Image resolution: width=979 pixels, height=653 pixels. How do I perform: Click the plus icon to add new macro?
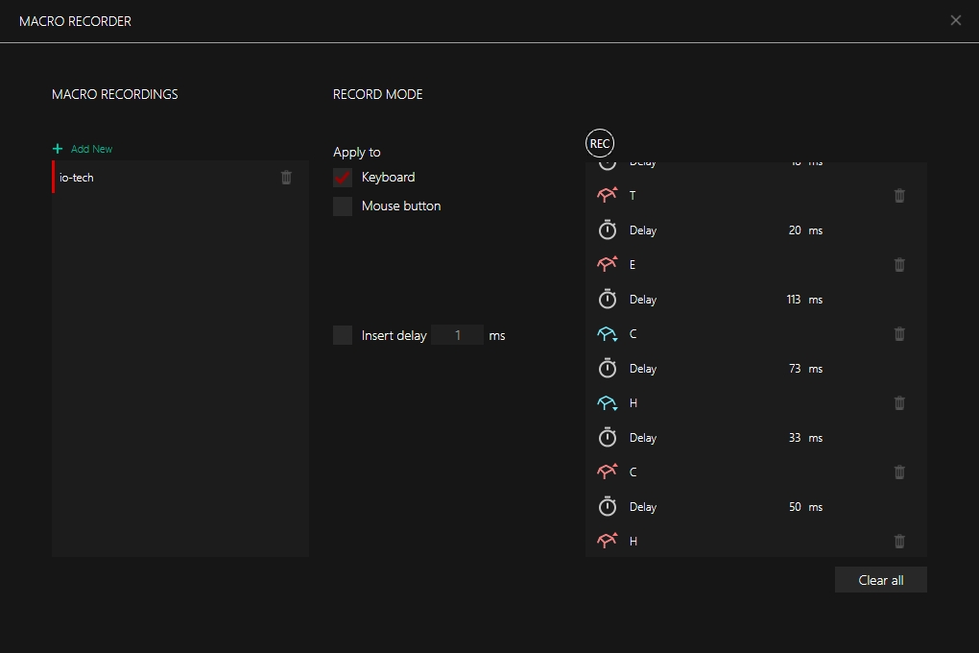pos(58,149)
